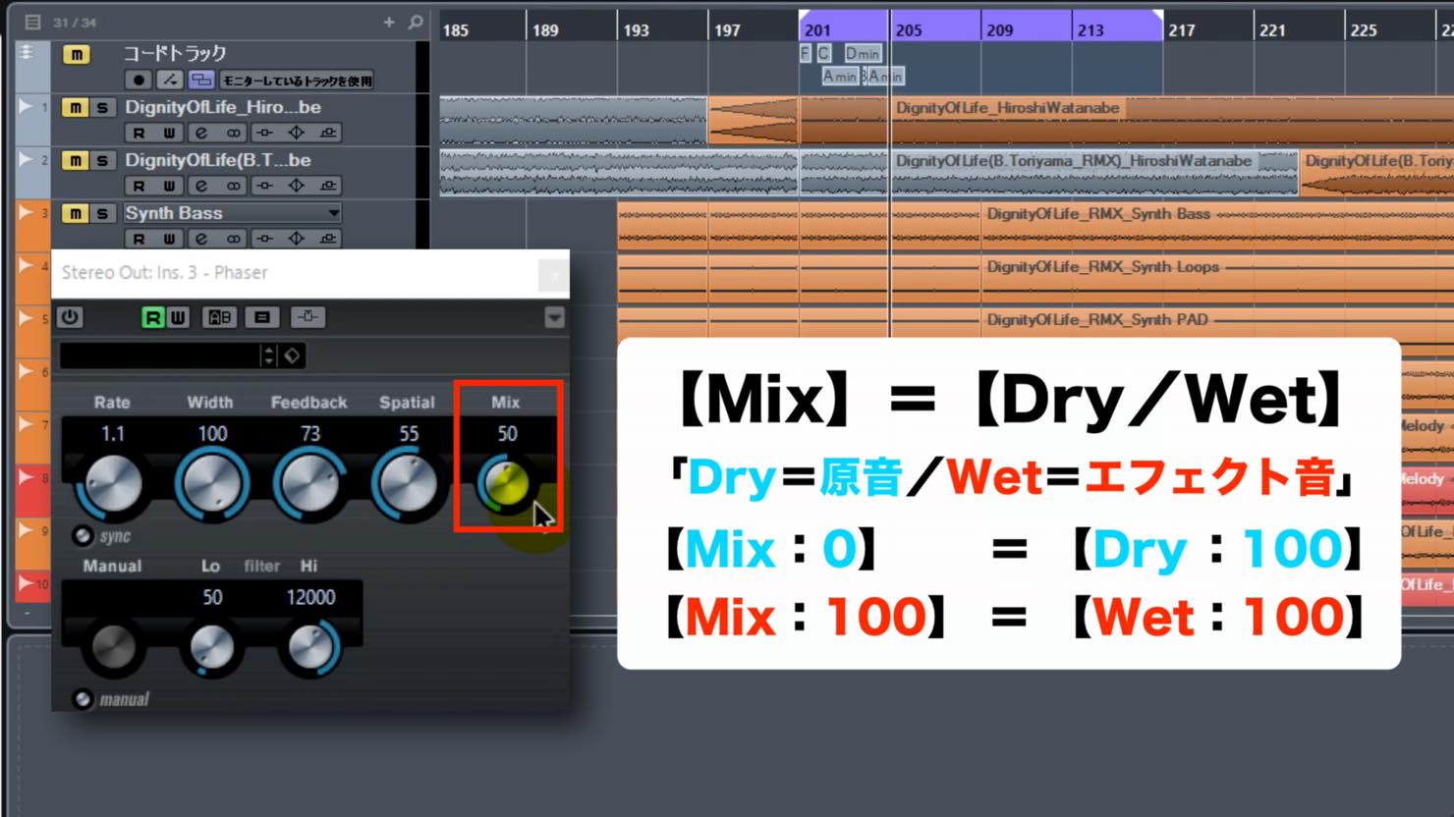Viewport: 1454px width, 817px height.
Task: Solo track 1 DignityOfLife_Hiro
Action: (102, 108)
